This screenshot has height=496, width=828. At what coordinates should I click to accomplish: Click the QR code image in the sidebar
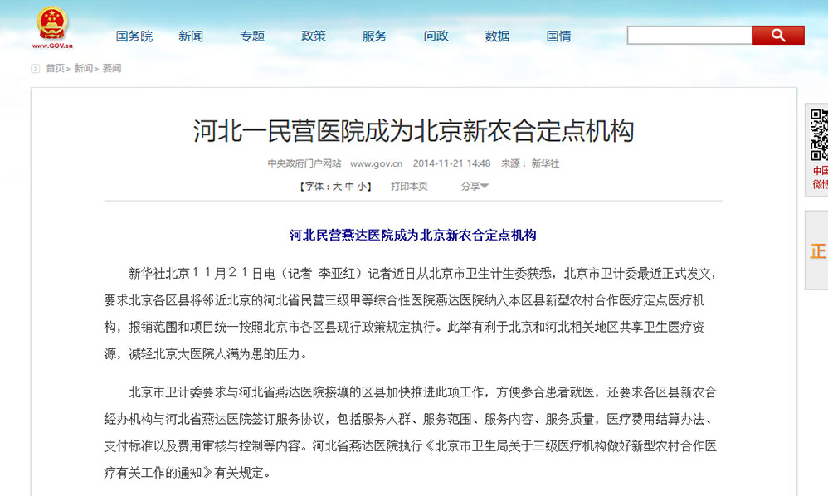(820, 135)
